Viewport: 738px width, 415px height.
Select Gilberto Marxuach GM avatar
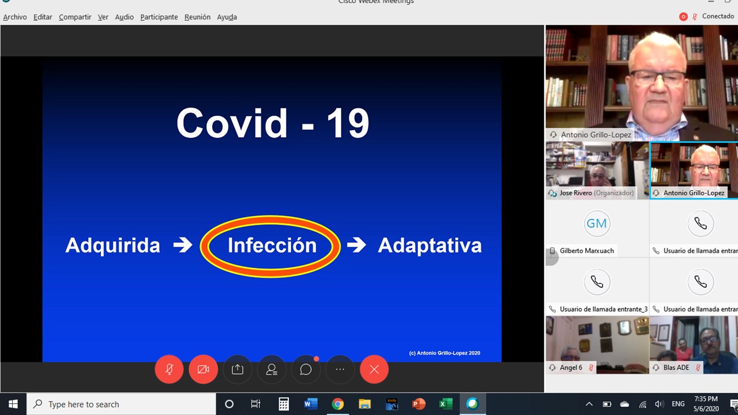click(x=597, y=224)
